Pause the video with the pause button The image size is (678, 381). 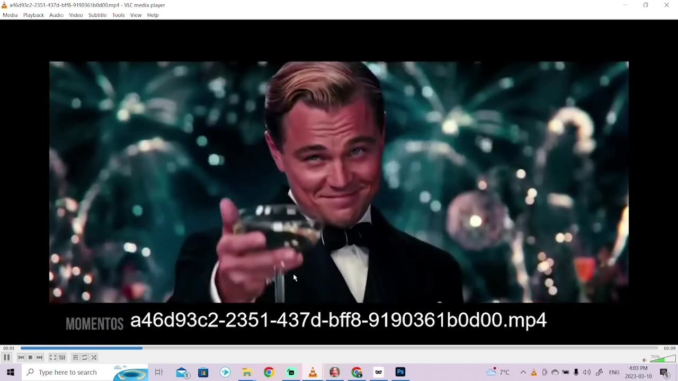(x=7, y=357)
